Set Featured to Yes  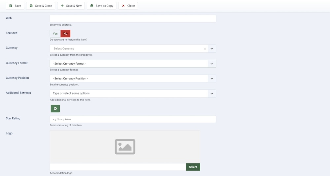pos(55,34)
